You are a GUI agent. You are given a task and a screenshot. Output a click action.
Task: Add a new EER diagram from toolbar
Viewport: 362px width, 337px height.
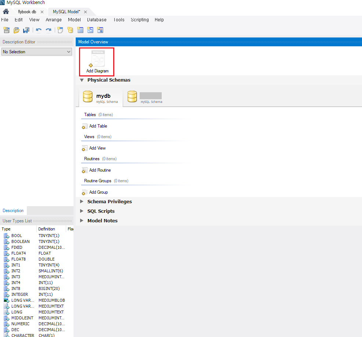pos(60,30)
